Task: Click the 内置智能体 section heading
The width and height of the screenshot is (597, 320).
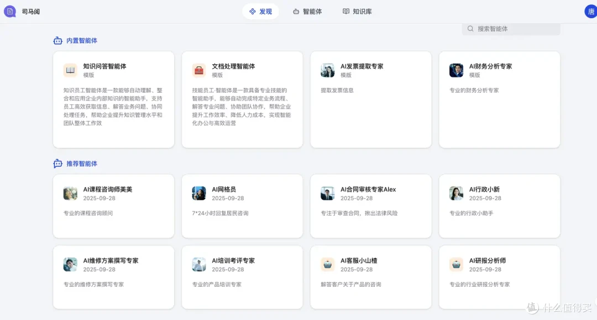Action: [x=82, y=41]
